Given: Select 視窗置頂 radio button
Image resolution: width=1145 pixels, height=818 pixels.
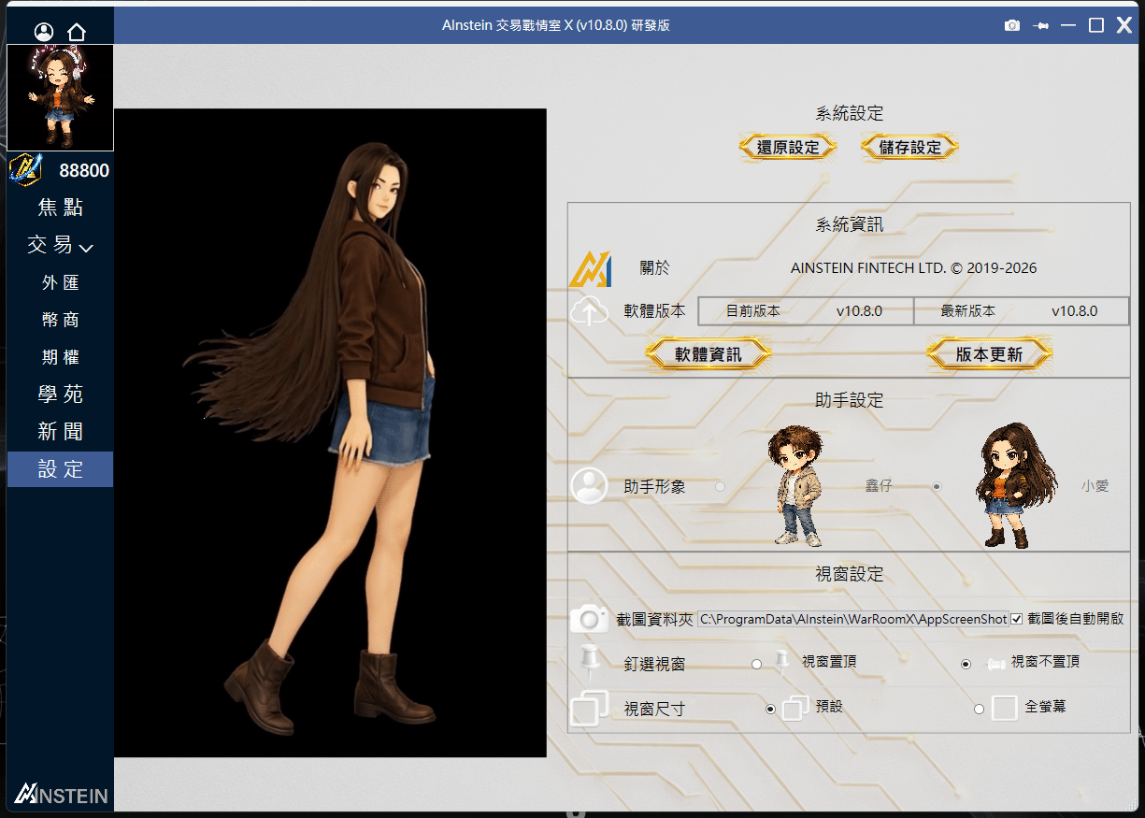Looking at the screenshot, I should [x=756, y=664].
